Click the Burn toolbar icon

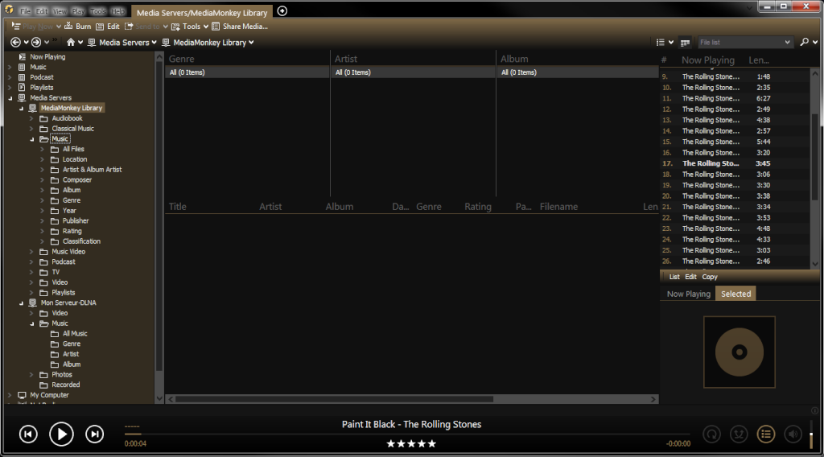click(68, 27)
